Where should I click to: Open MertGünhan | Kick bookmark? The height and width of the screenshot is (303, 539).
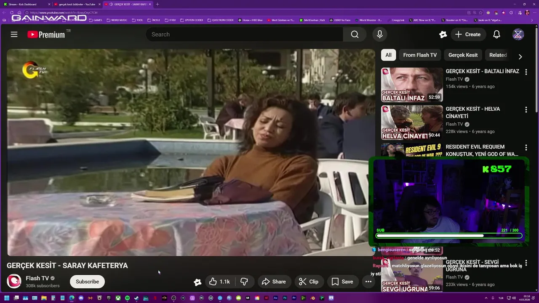pyautogui.click(x=312, y=20)
